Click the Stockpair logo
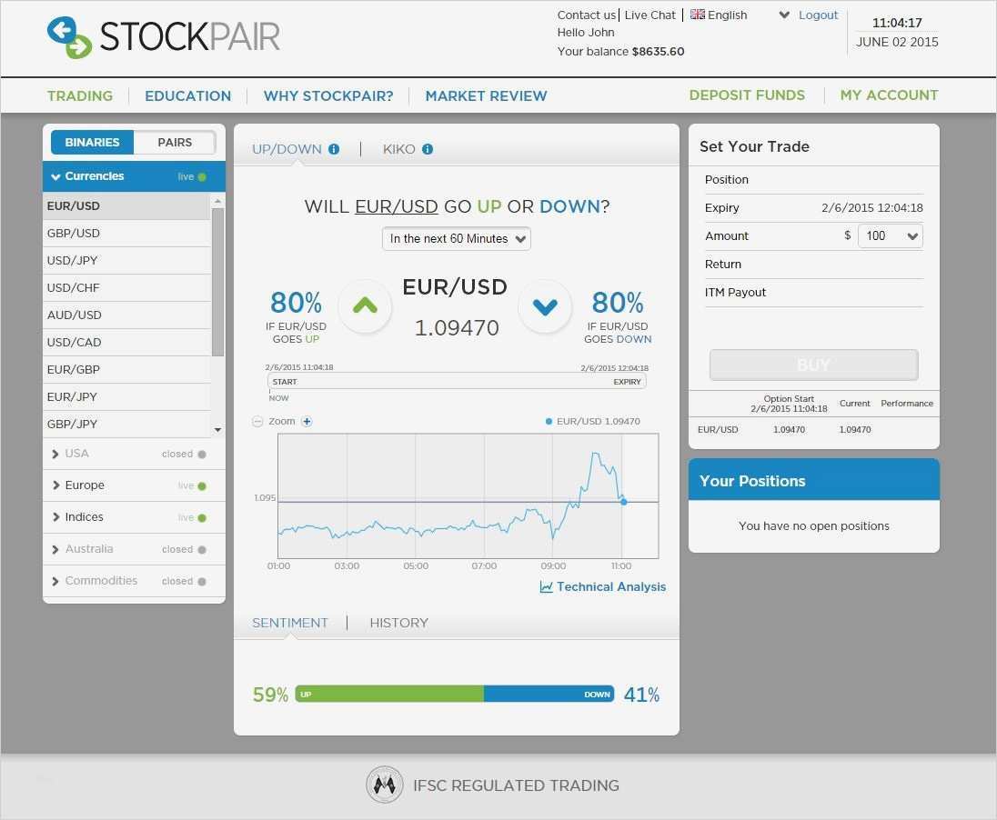The width and height of the screenshot is (997, 820). pyautogui.click(x=164, y=37)
